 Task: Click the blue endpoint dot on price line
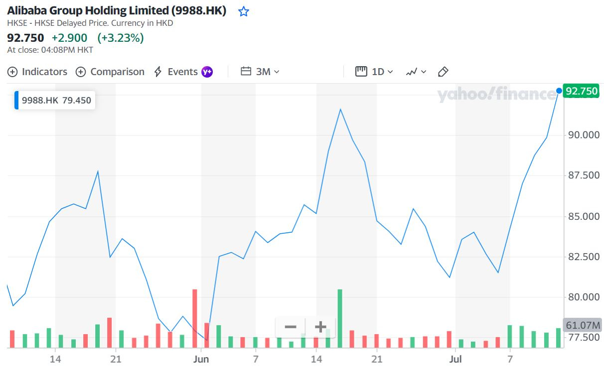pos(559,91)
